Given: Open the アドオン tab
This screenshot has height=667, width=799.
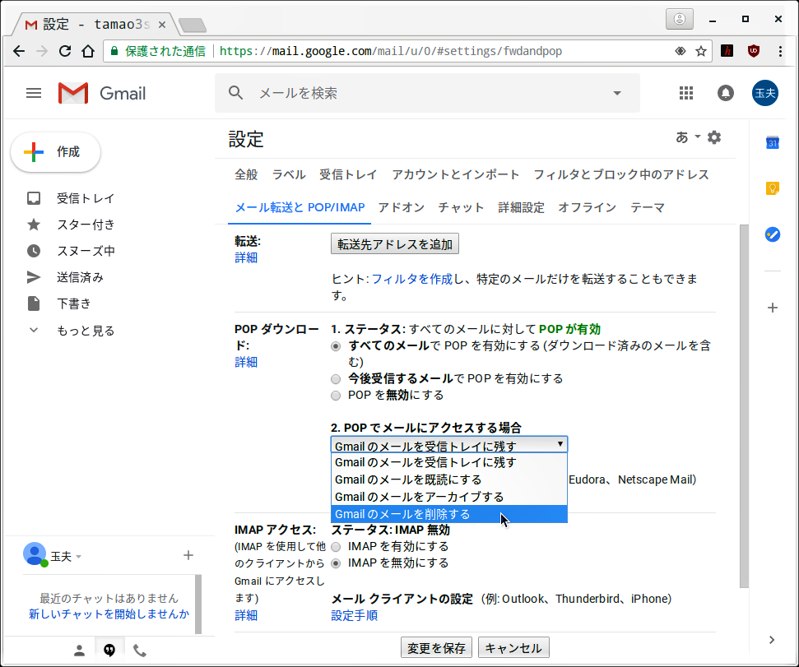Looking at the screenshot, I should 402,208.
